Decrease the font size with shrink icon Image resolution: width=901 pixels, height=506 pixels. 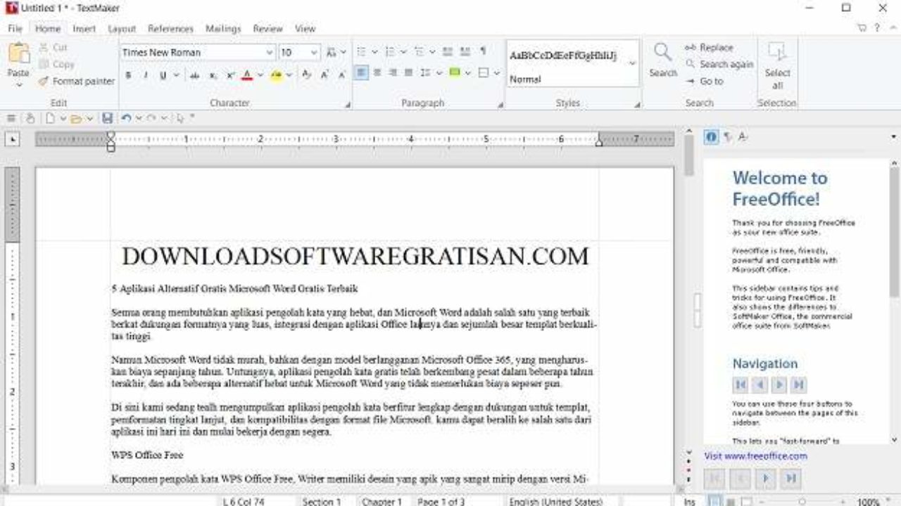341,74
